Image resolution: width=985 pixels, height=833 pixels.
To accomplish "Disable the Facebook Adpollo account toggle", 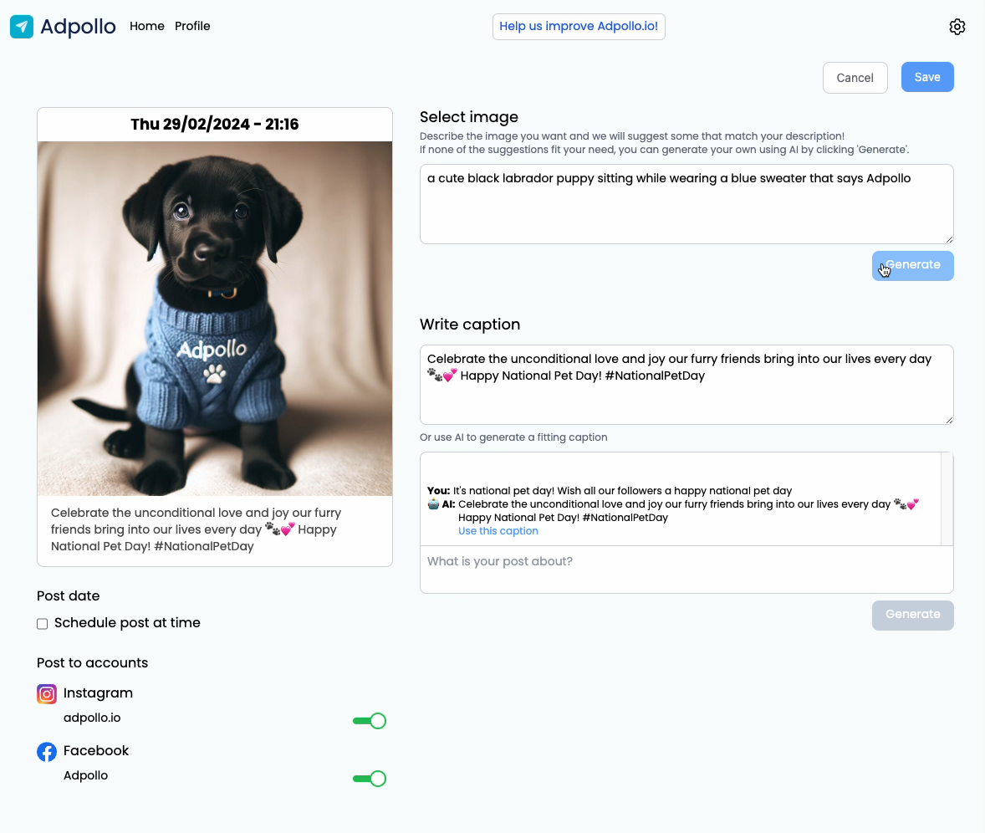I will point(370,779).
